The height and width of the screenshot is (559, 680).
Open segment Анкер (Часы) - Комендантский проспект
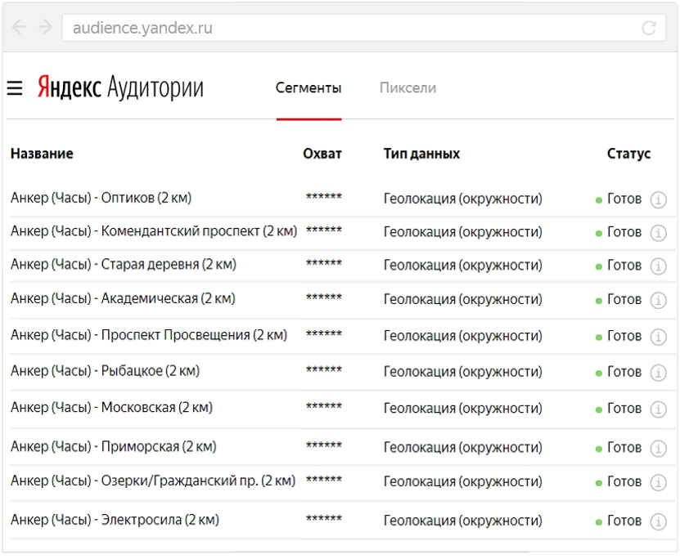click(154, 232)
